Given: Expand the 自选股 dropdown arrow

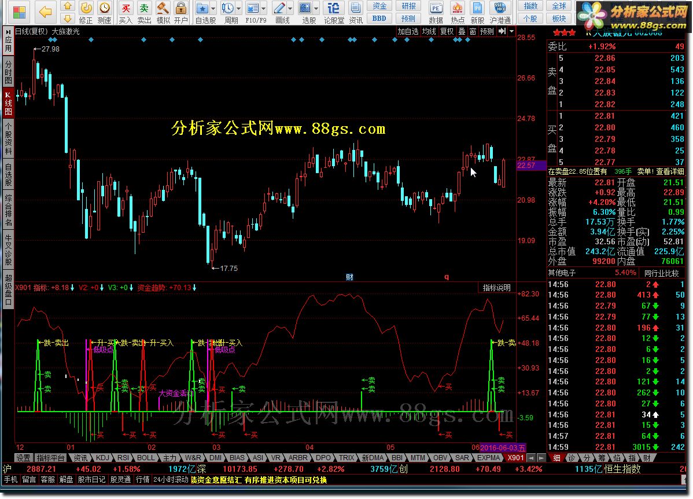Looking at the screenshot, I should click(x=213, y=9).
